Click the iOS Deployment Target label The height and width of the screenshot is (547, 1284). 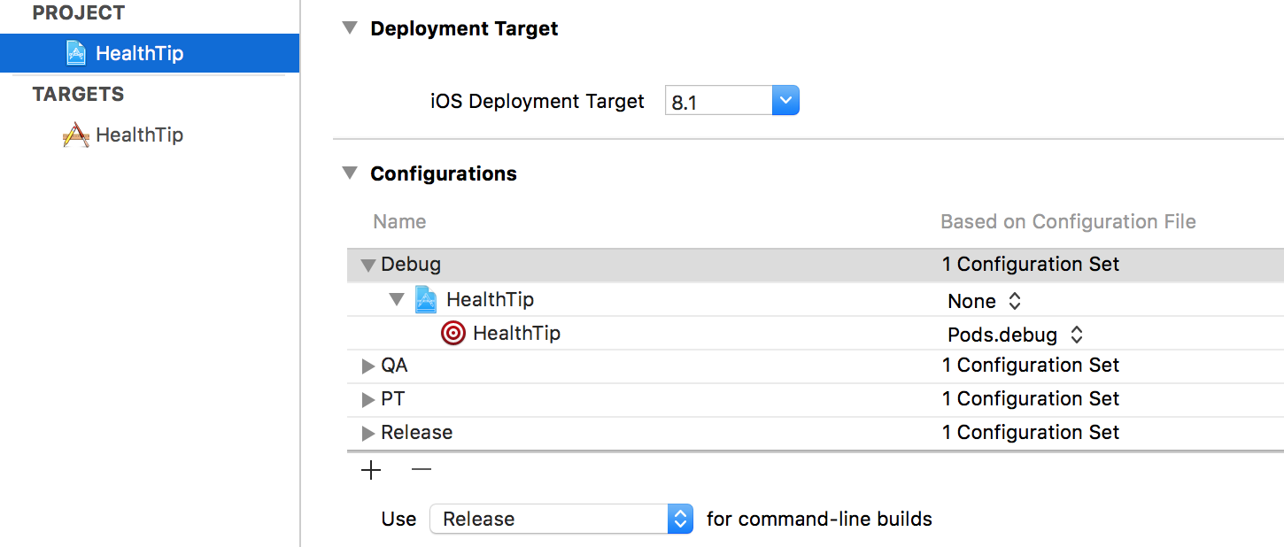[538, 101]
